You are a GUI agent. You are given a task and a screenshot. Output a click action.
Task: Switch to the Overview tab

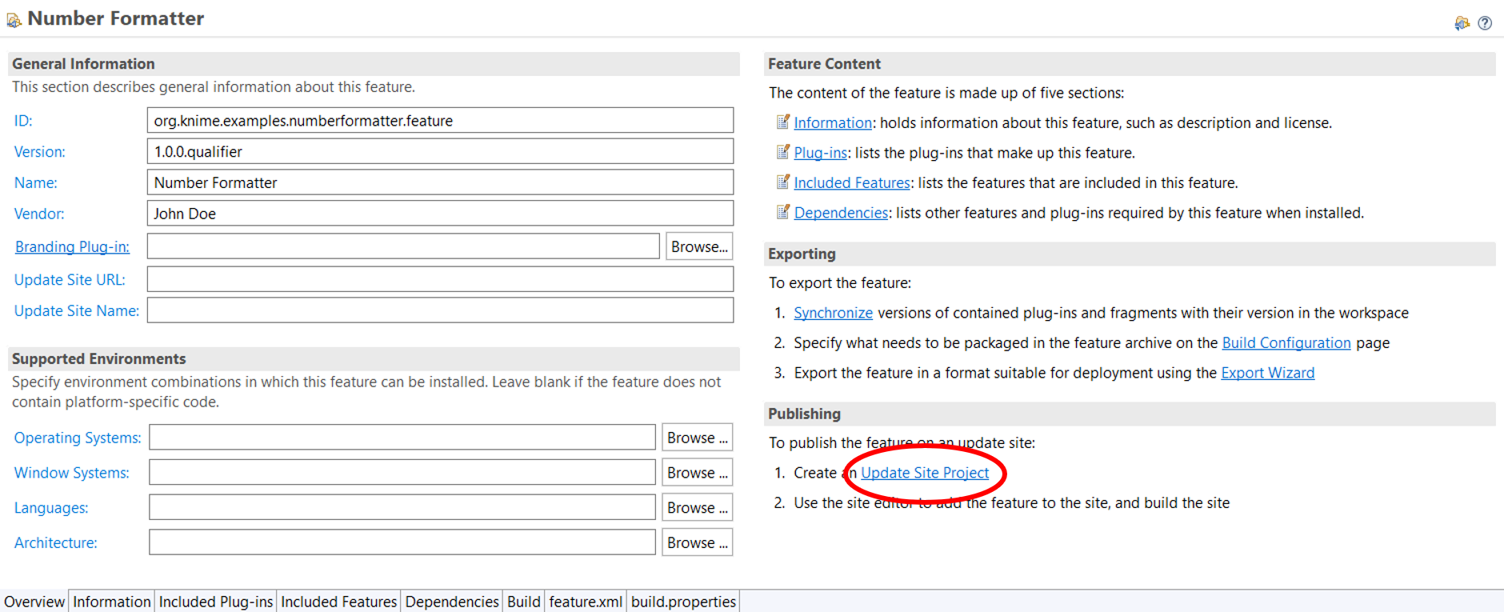(x=34, y=602)
